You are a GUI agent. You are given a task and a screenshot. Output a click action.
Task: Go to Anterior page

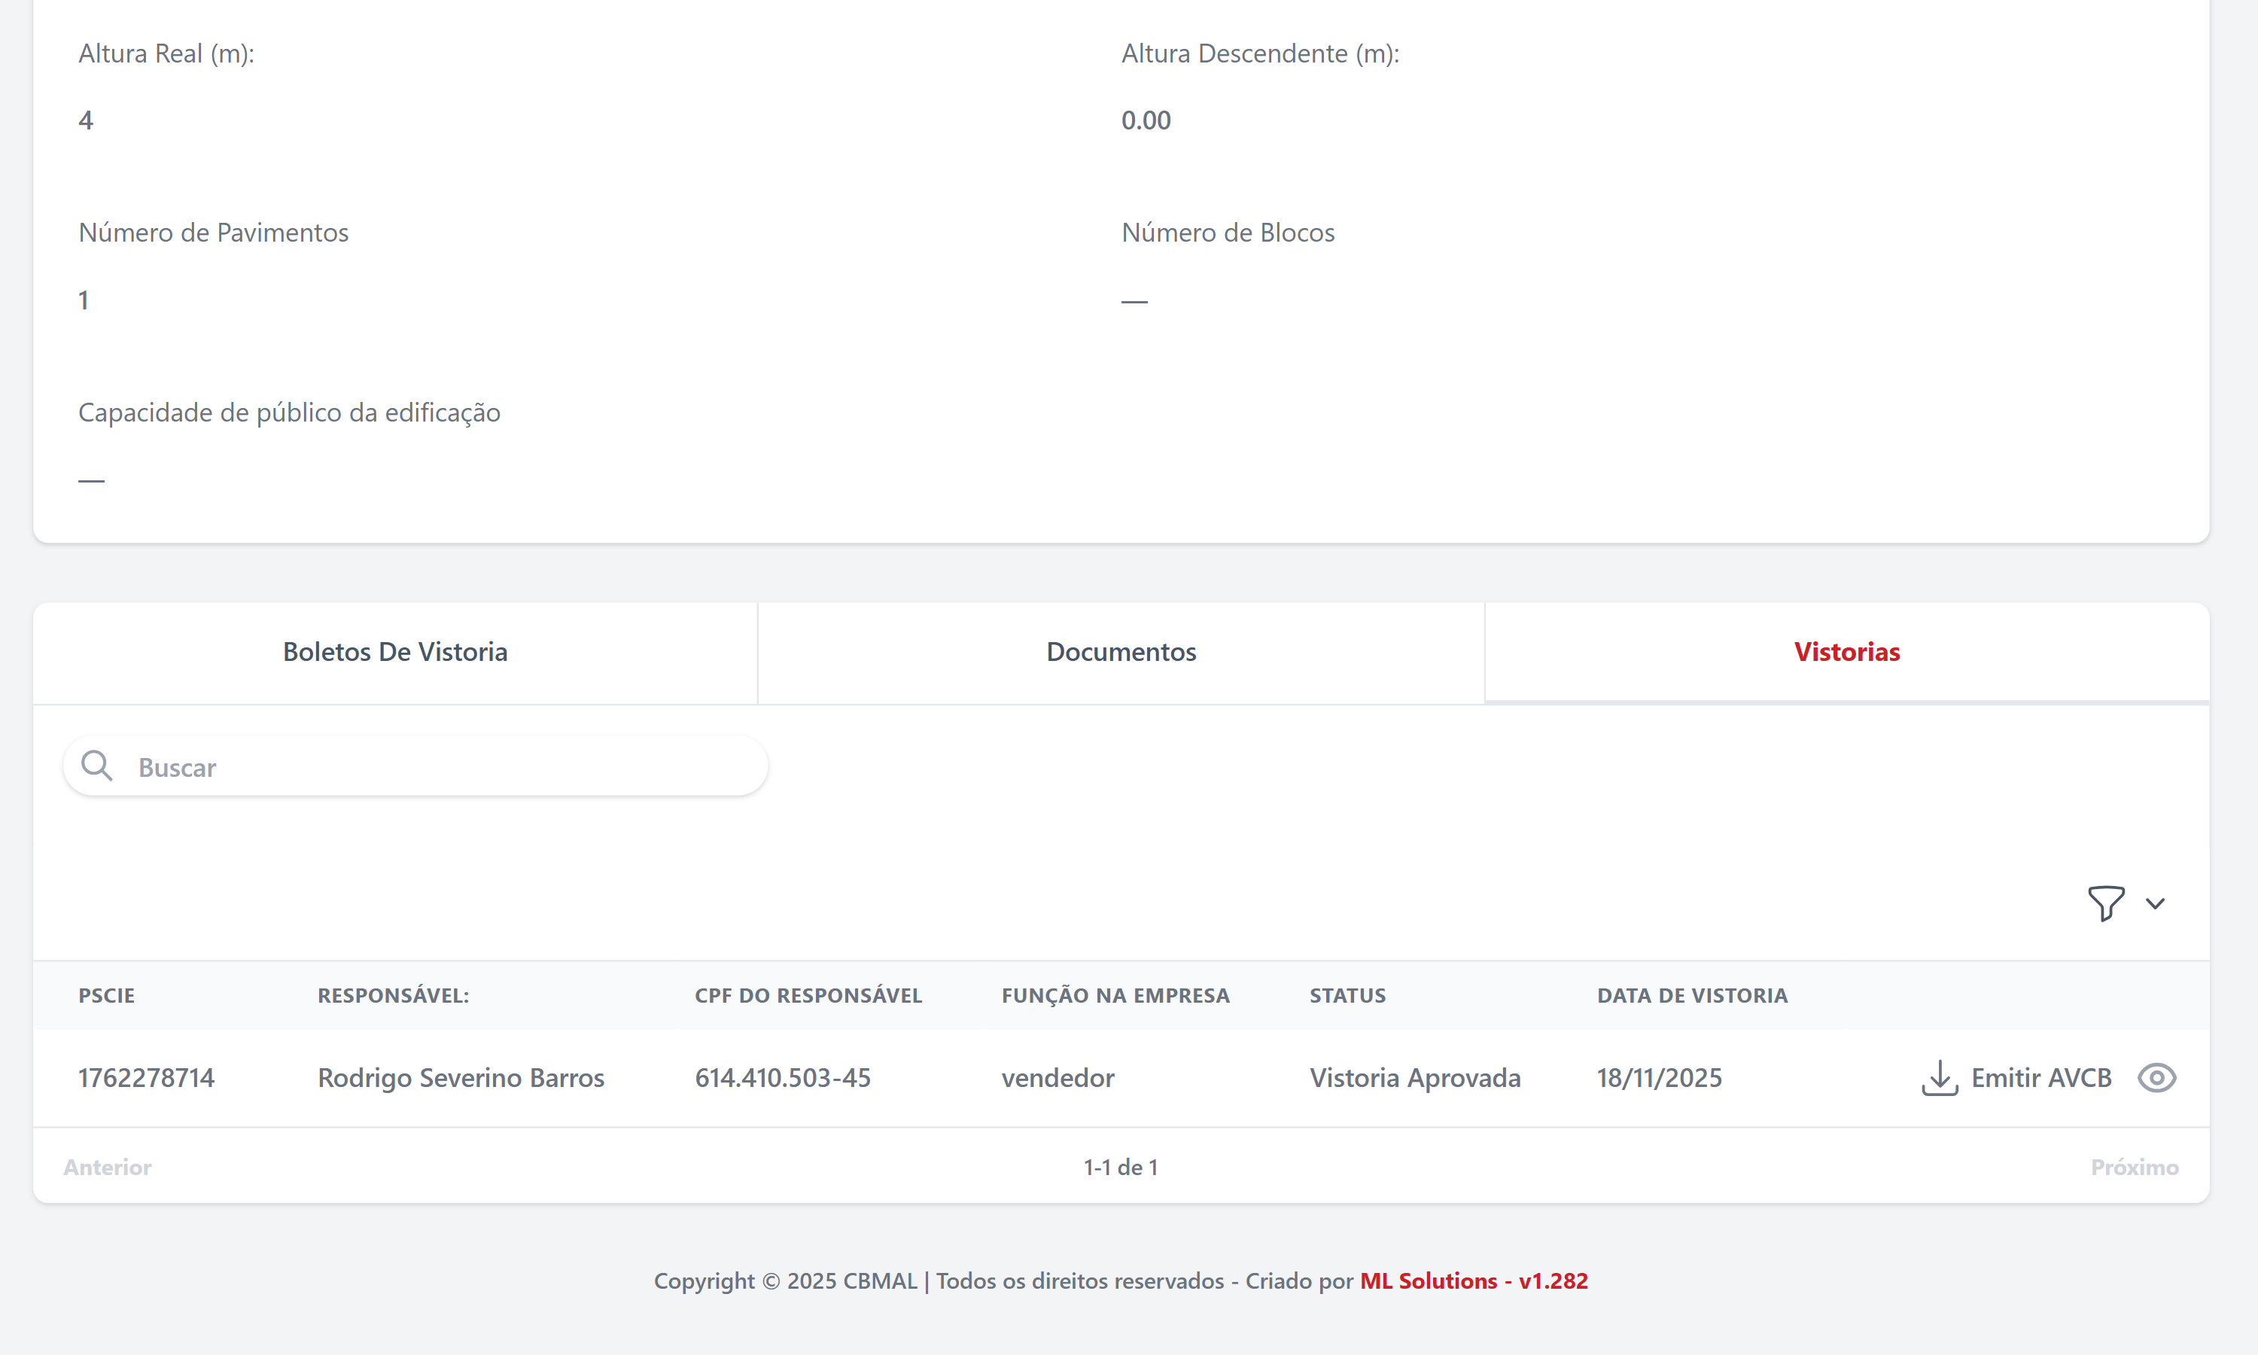[x=108, y=1167]
